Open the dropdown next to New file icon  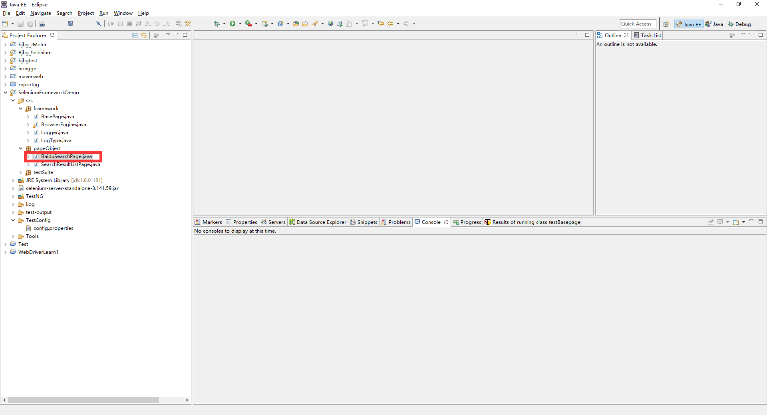coord(12,24)
